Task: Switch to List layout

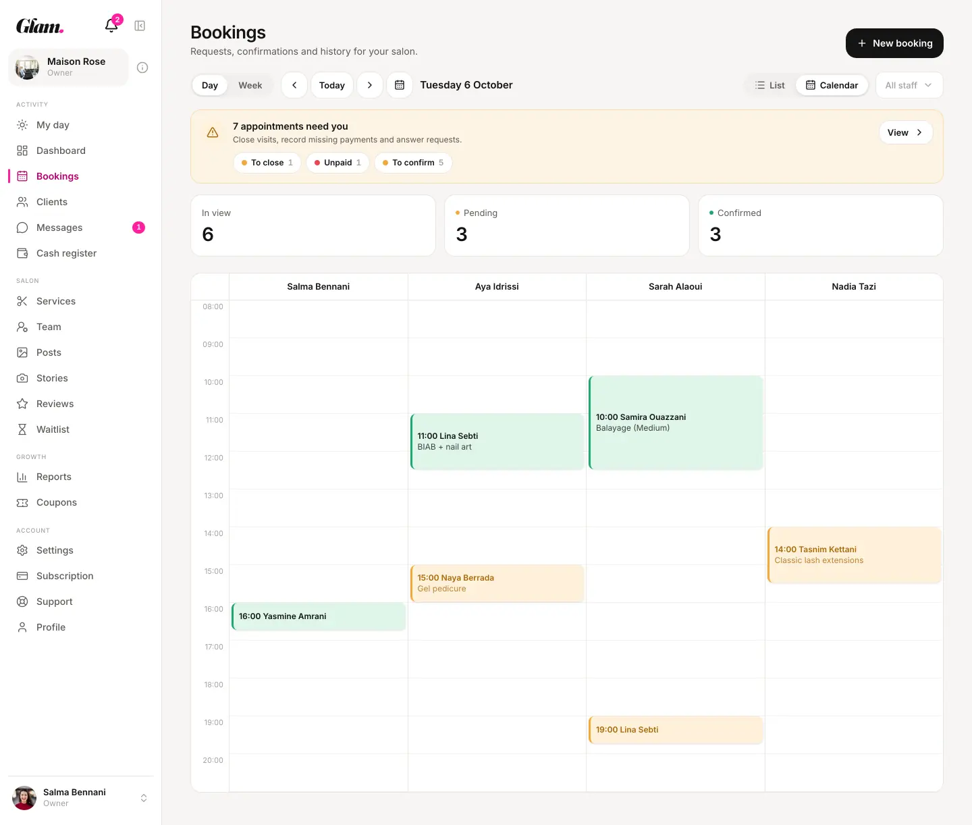Action: 770,85
